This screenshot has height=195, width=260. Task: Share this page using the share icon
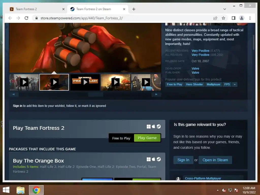pos(215,18)
